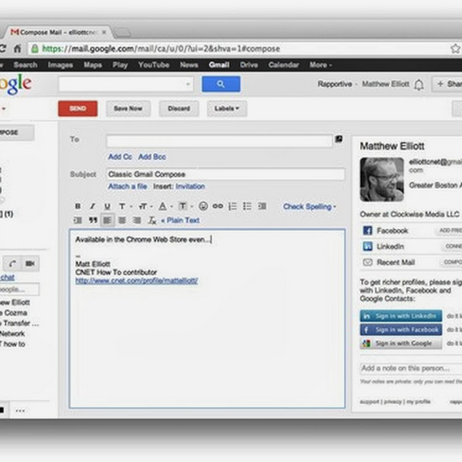The image size is (462, 462).
Task: Apply italic formatting in compose toolbar
Action: point(92,206)
